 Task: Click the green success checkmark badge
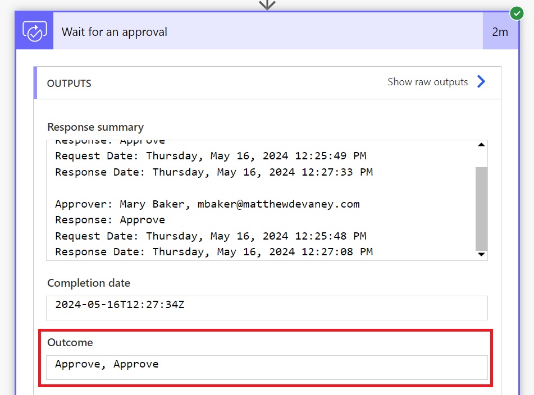517,13
